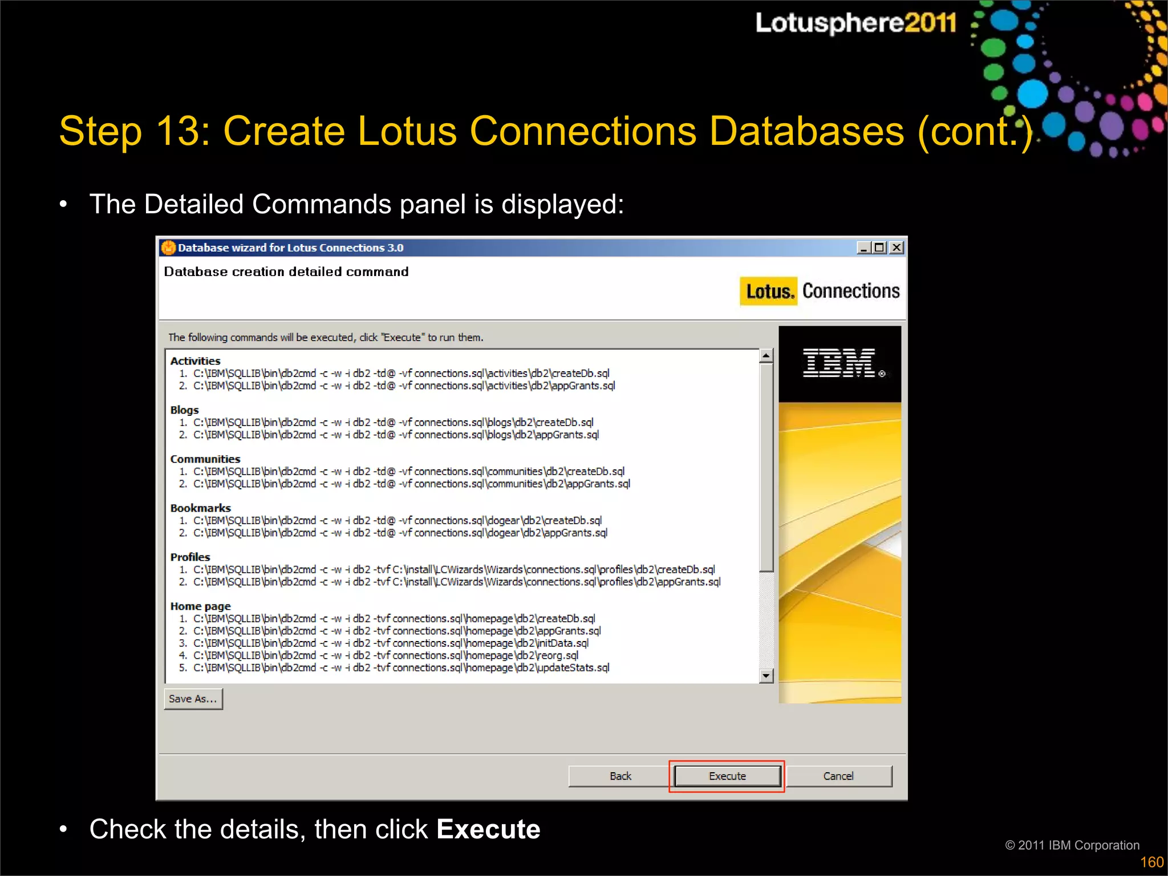Click the commands list scroll up arrow

coord(766,356)
